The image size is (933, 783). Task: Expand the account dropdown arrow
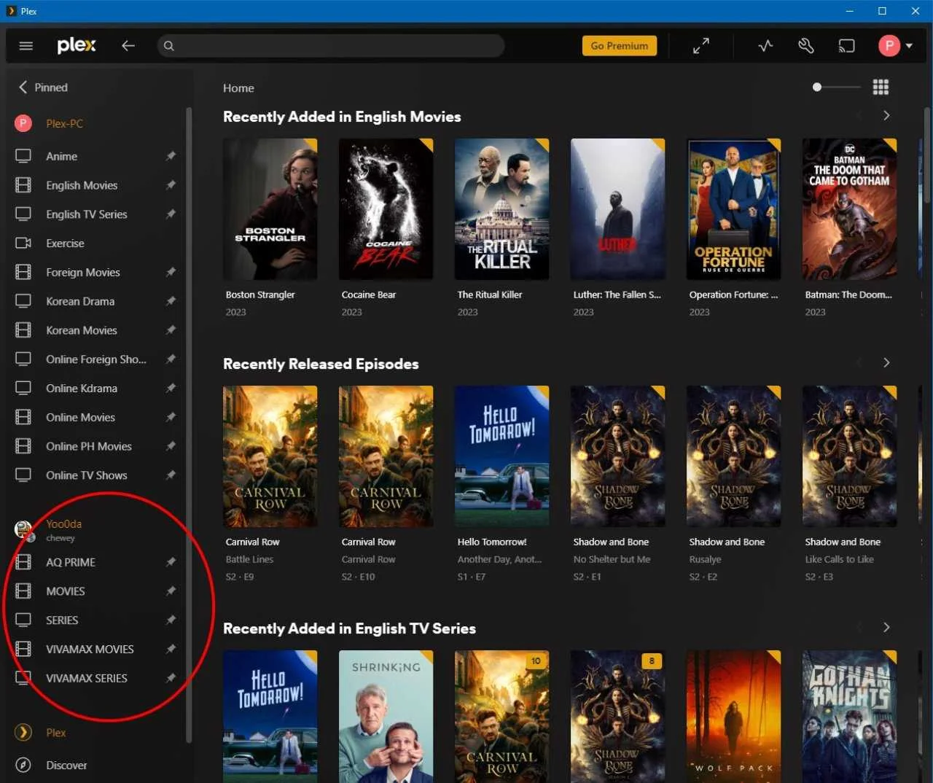point(909,46)
